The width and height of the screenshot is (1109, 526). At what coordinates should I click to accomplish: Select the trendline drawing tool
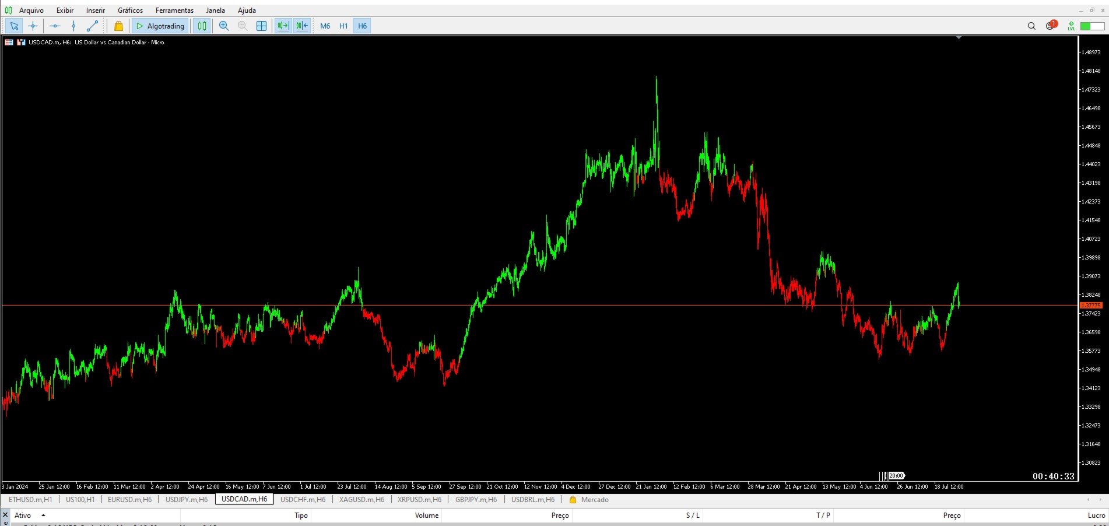[92, 26]
